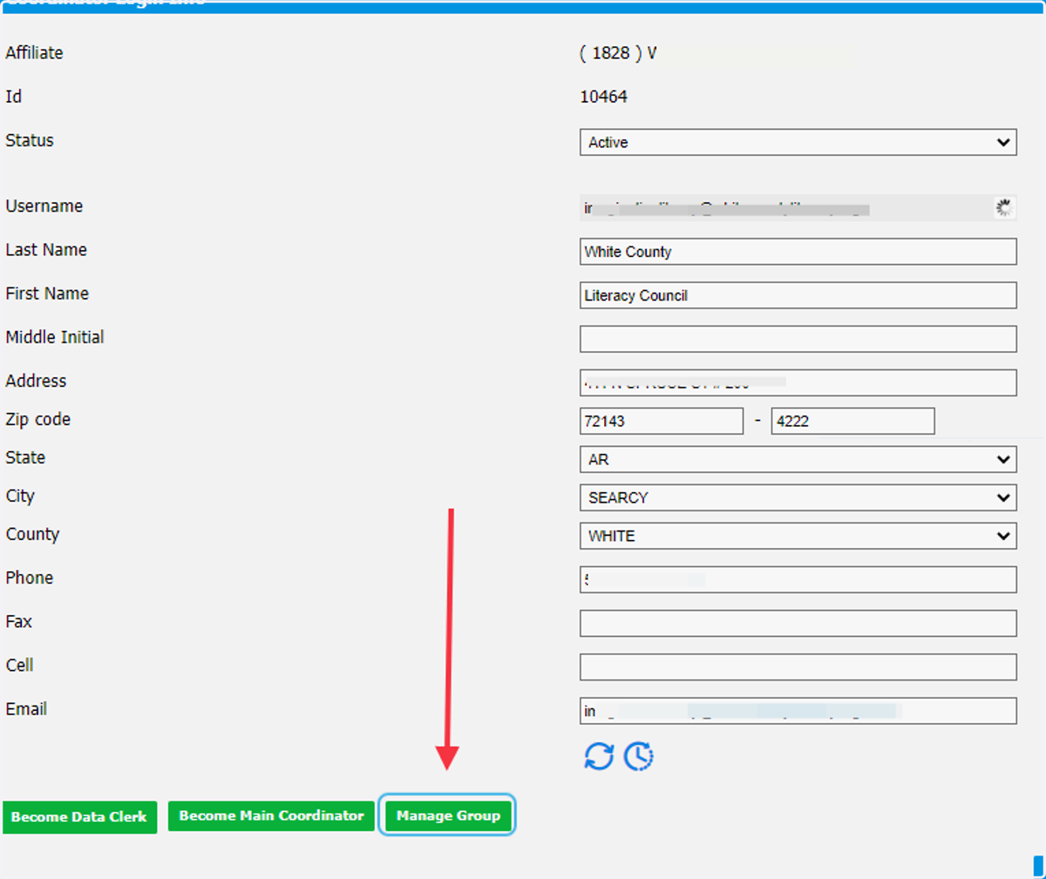Click the Phone input field
The width and height of the screenshot is (1046, 879).
[x=798, y=579]
